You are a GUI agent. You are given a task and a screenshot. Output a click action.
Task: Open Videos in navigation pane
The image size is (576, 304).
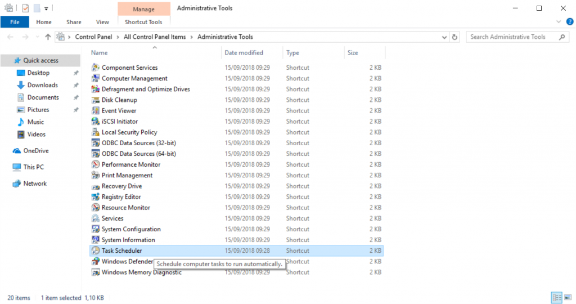37,134
